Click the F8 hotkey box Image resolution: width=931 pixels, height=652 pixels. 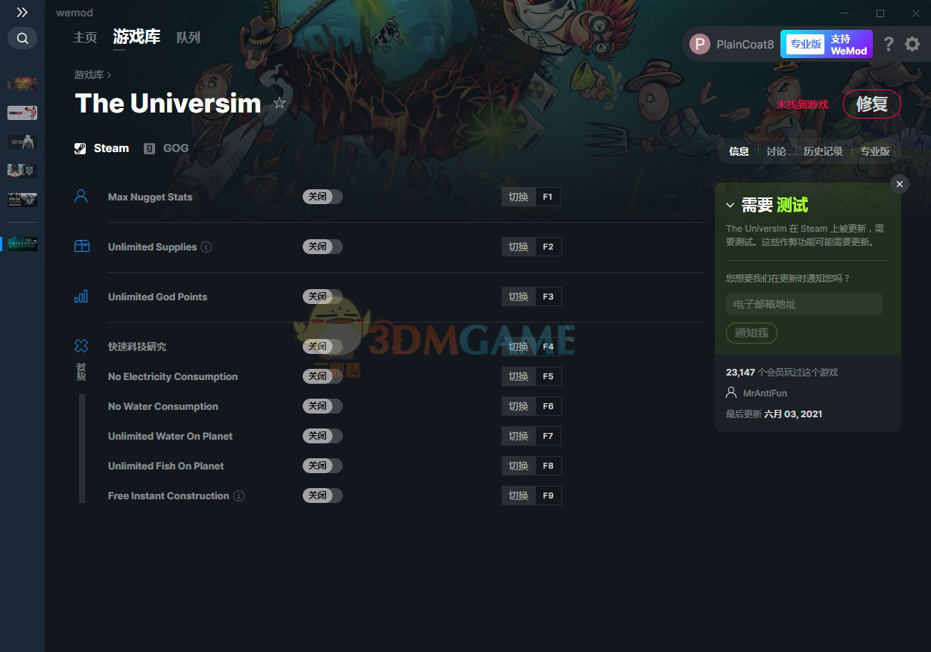(x=548, y=466)
